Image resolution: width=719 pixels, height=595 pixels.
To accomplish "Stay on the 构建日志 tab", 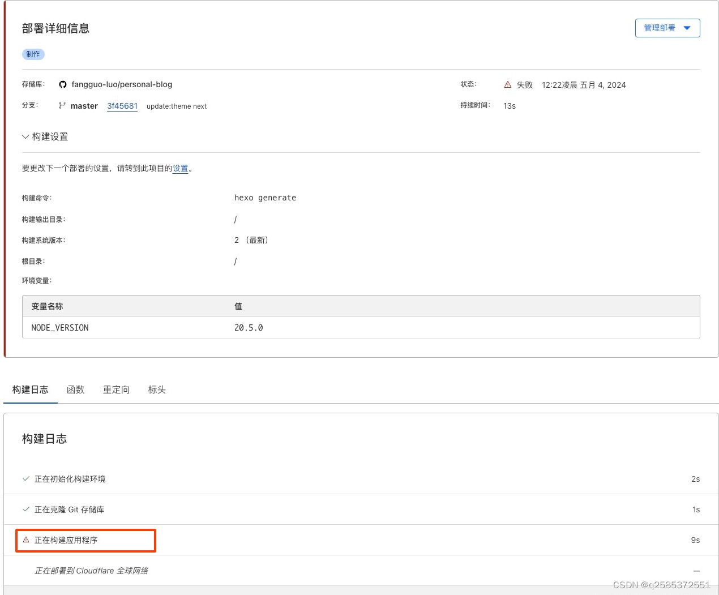I will 30,389.
